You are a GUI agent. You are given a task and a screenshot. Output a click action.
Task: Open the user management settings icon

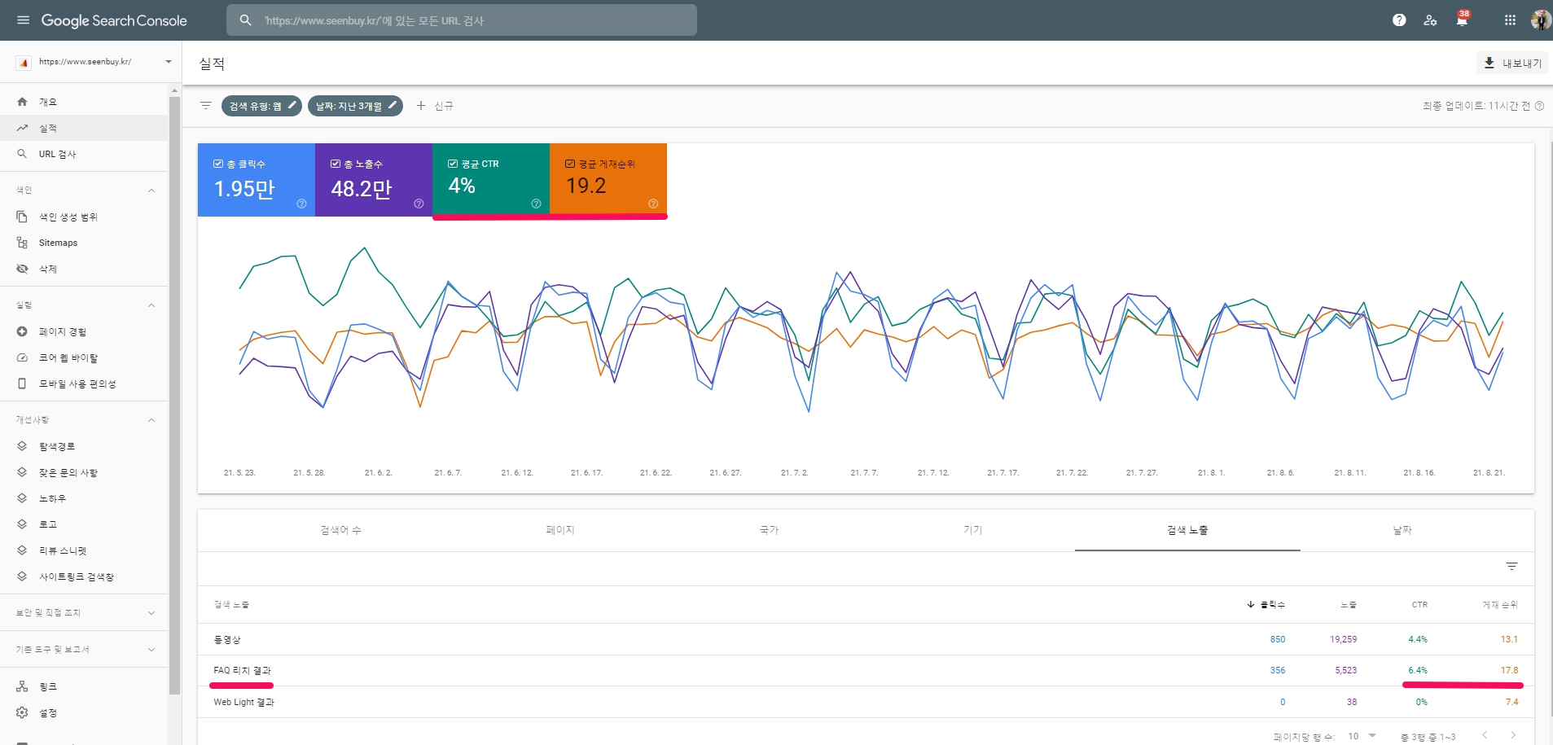1430,20
